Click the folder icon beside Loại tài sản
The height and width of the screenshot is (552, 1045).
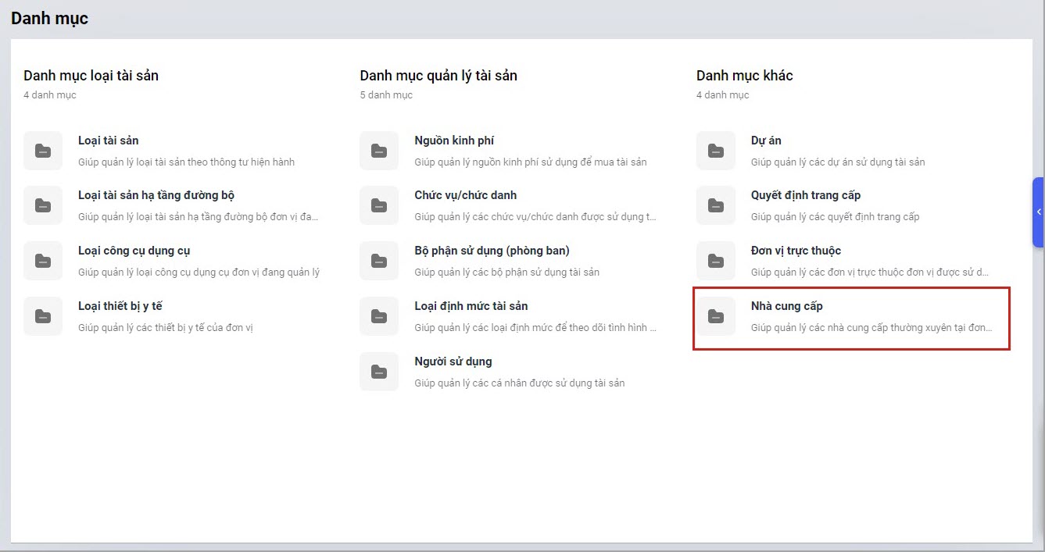tap(43, 151)
